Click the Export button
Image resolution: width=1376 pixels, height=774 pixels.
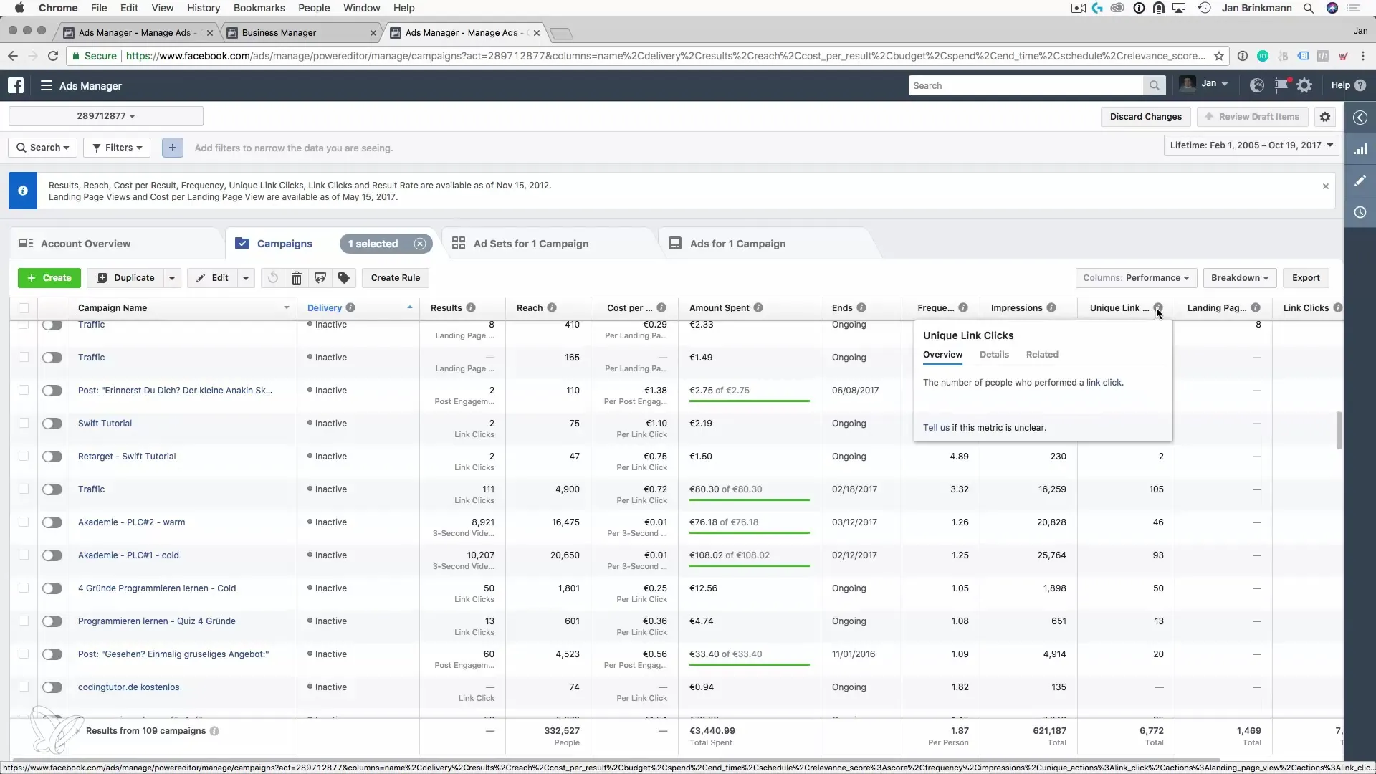(1306, 278)
